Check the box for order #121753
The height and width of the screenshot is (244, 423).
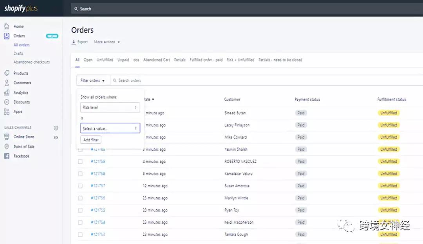pyautogui.click(x=80, y=235)
